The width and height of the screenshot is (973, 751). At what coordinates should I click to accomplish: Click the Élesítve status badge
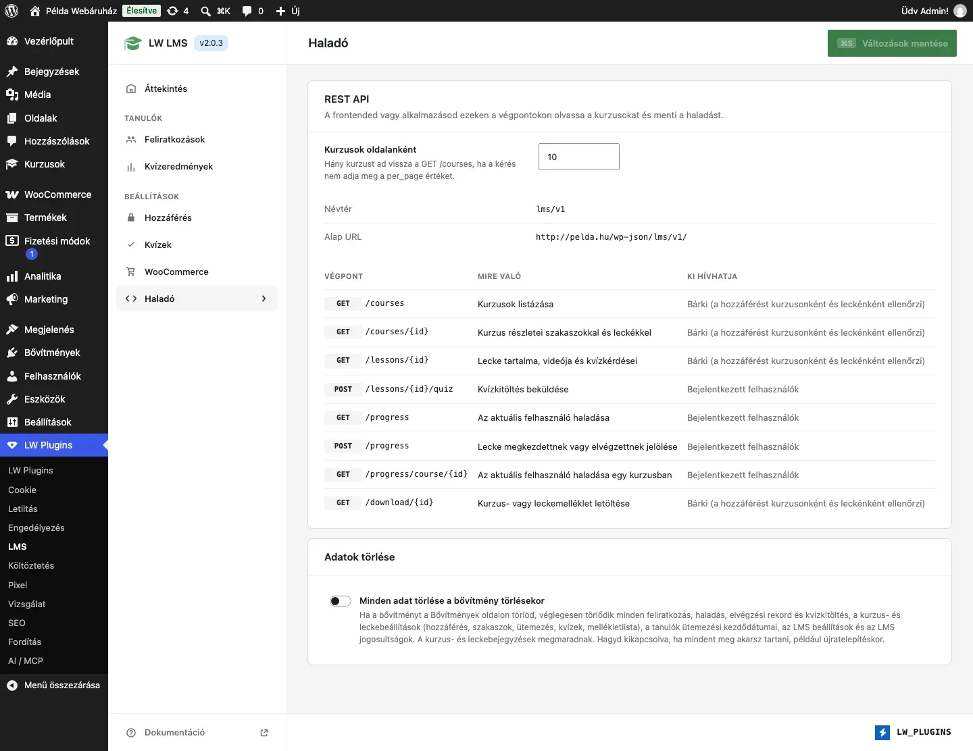click(142, 11)
